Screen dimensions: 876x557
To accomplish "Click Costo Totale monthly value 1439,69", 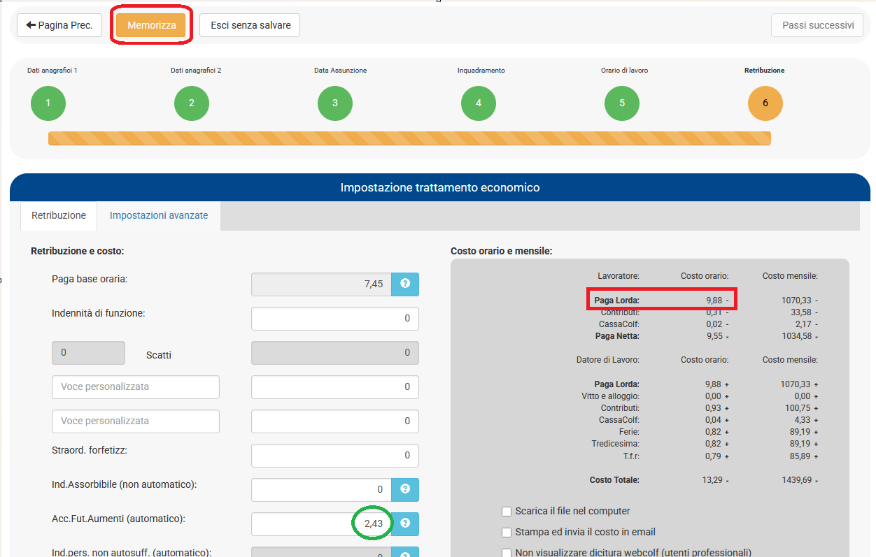I will click(x=796, y=480).
